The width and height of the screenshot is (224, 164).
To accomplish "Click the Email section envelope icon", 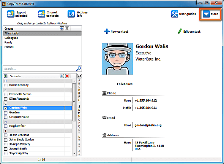I will tap(104, 118).
